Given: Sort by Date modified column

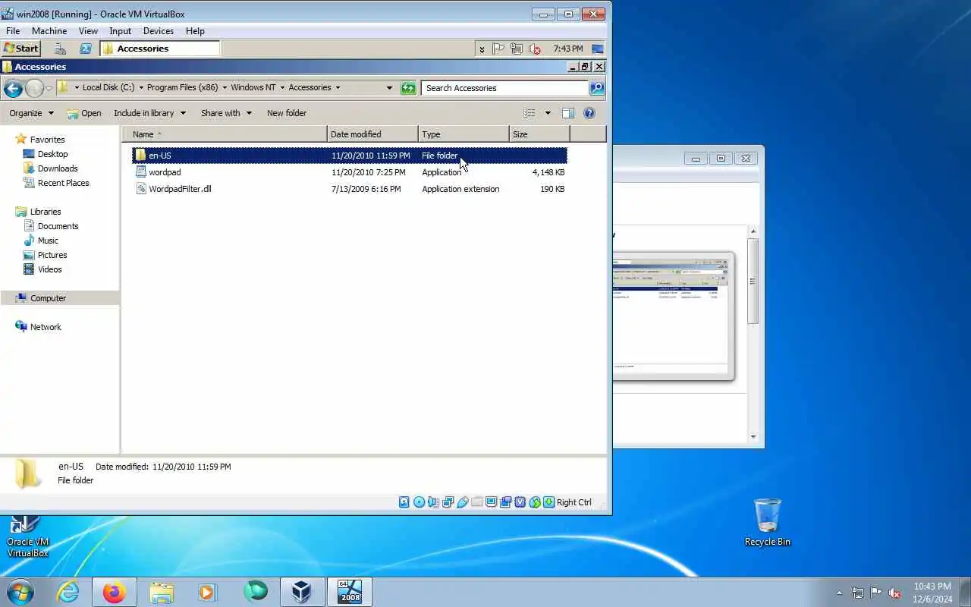Looking at the screenshot, I should click(x=372, y=134).
